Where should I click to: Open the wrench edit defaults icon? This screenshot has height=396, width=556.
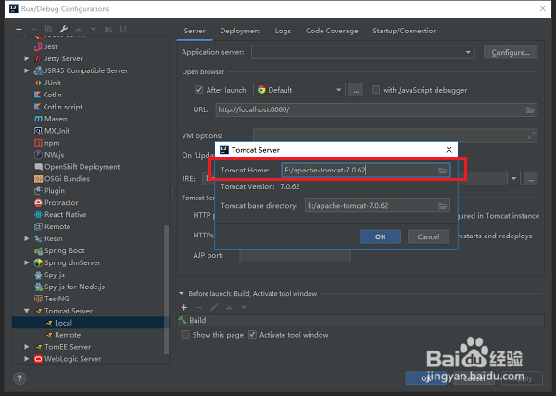64,29
